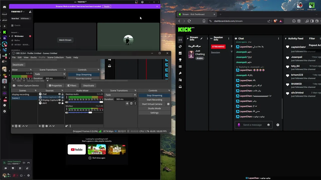Click the trophy icon in Kick sidebar
The height and width of the screenshot is (180, 321).
click(x=180, y=60)
